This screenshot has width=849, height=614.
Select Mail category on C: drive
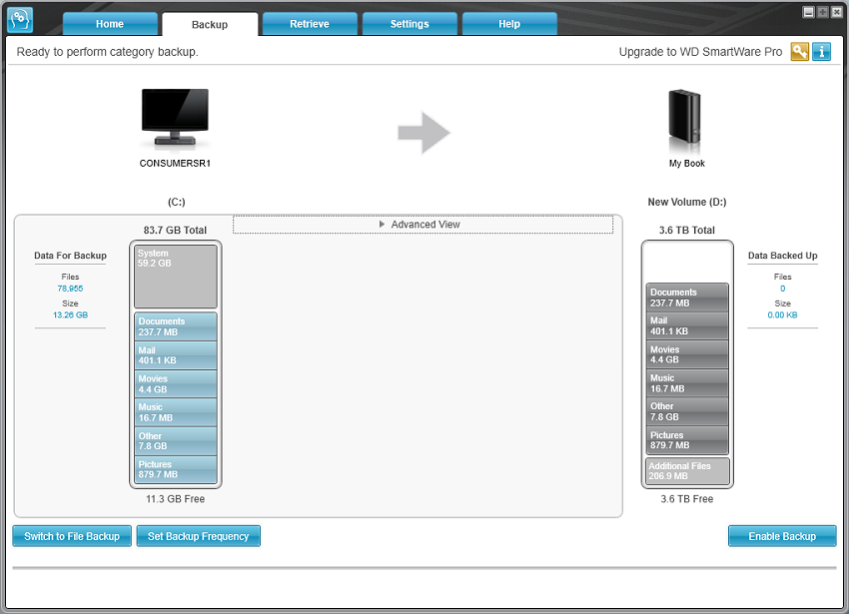pyautogui.click(x=176, y=355)
